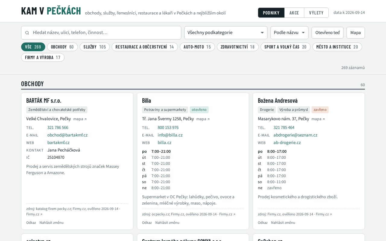Open ab-drogerie.cz website
Viewport: 386px width, 241px height.
pyautogui.click(x=287, y=142)
